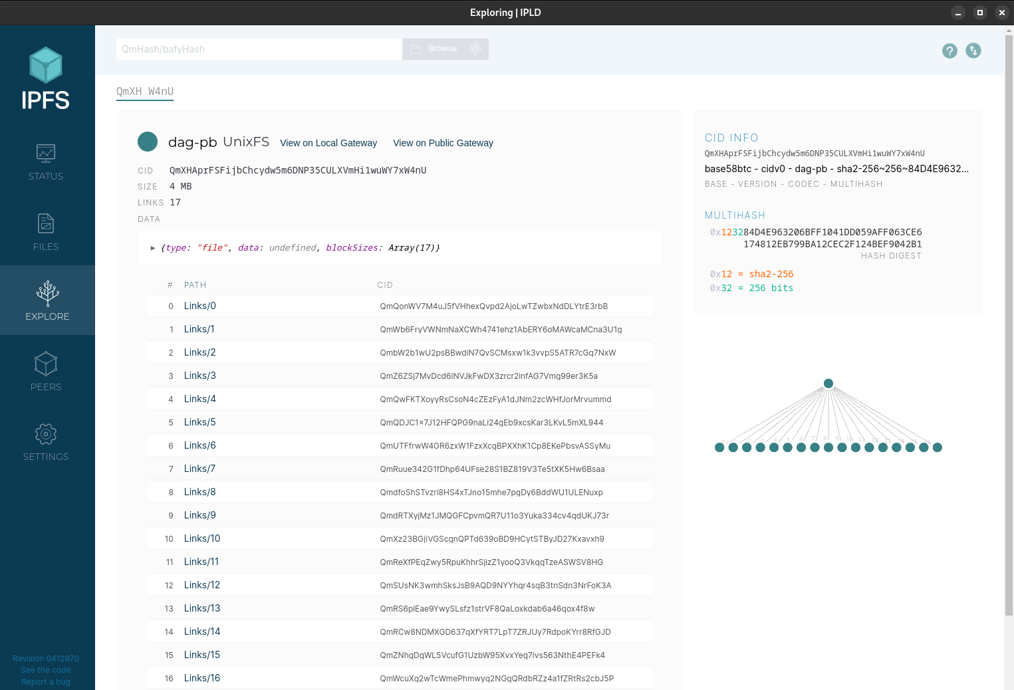1014x690 pixels.
Task: Open the Links/14 path
Action: coord(202,632)
